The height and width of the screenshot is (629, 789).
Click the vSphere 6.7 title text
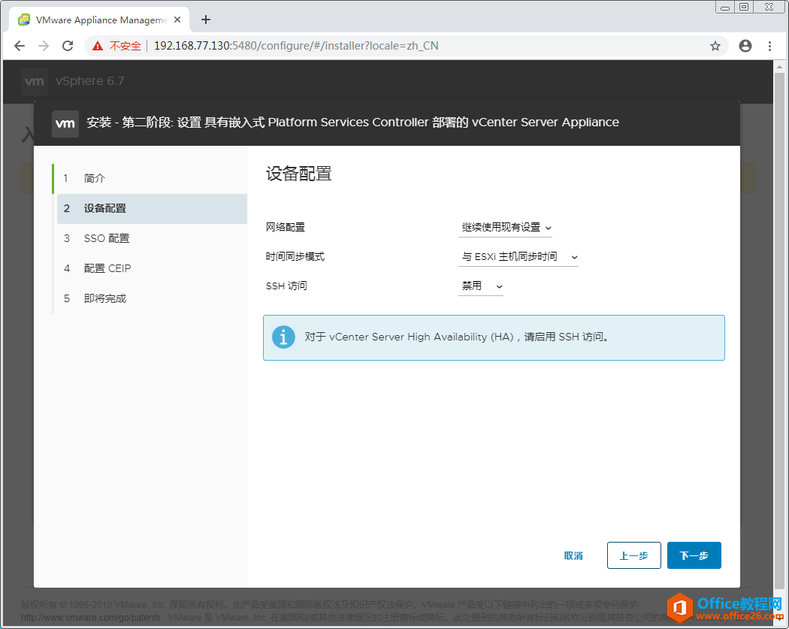click(89, 81)
